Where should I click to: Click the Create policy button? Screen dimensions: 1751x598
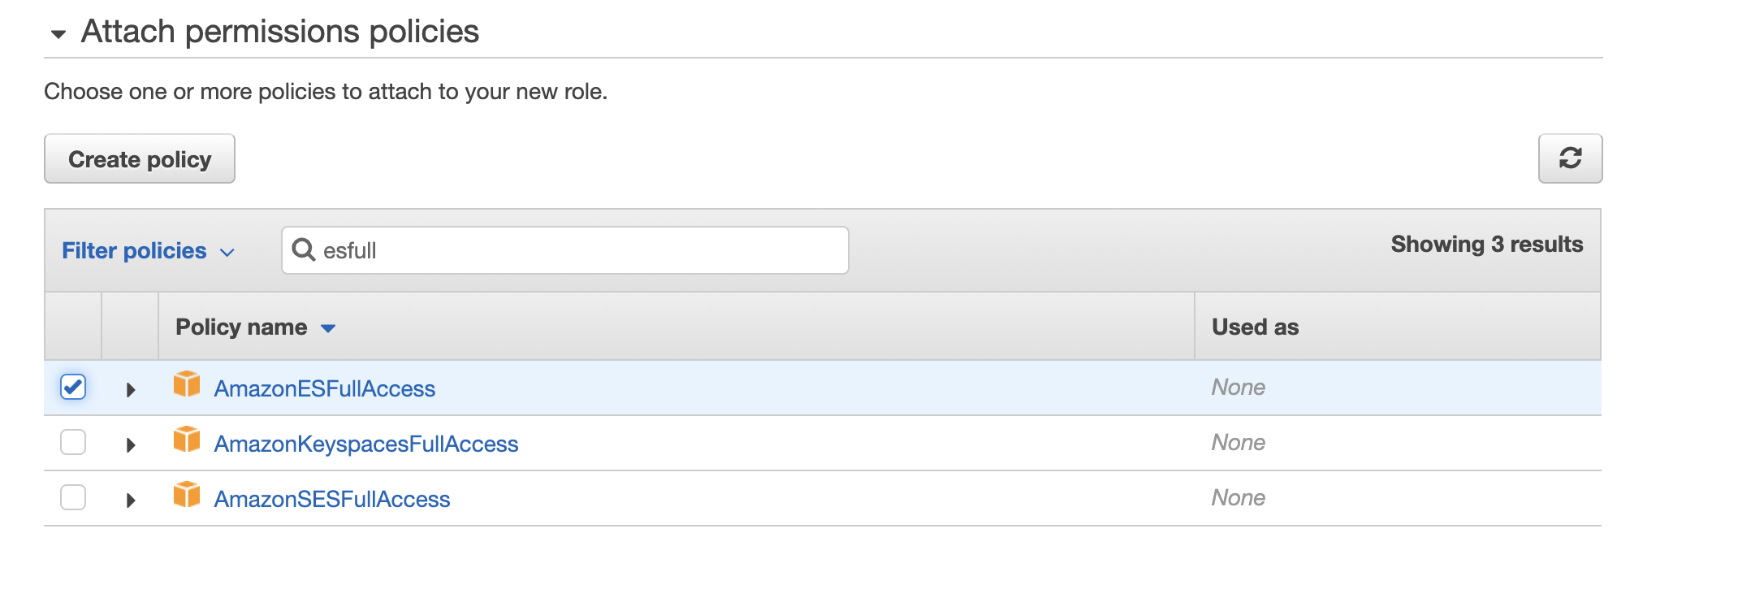click(140, 159)
